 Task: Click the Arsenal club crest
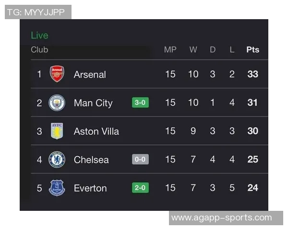point(57,74)
